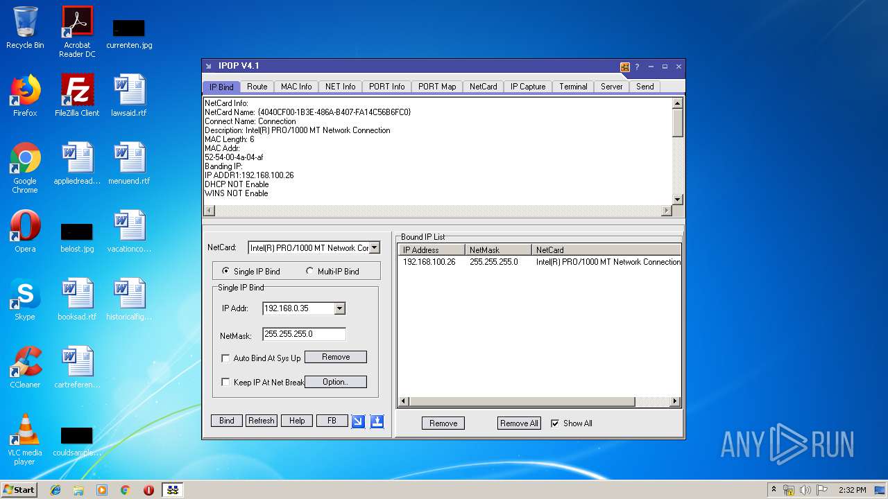The width and height of the screenshot is (888, 499).
Task: Switch to the Route tab
Action: 257,87
